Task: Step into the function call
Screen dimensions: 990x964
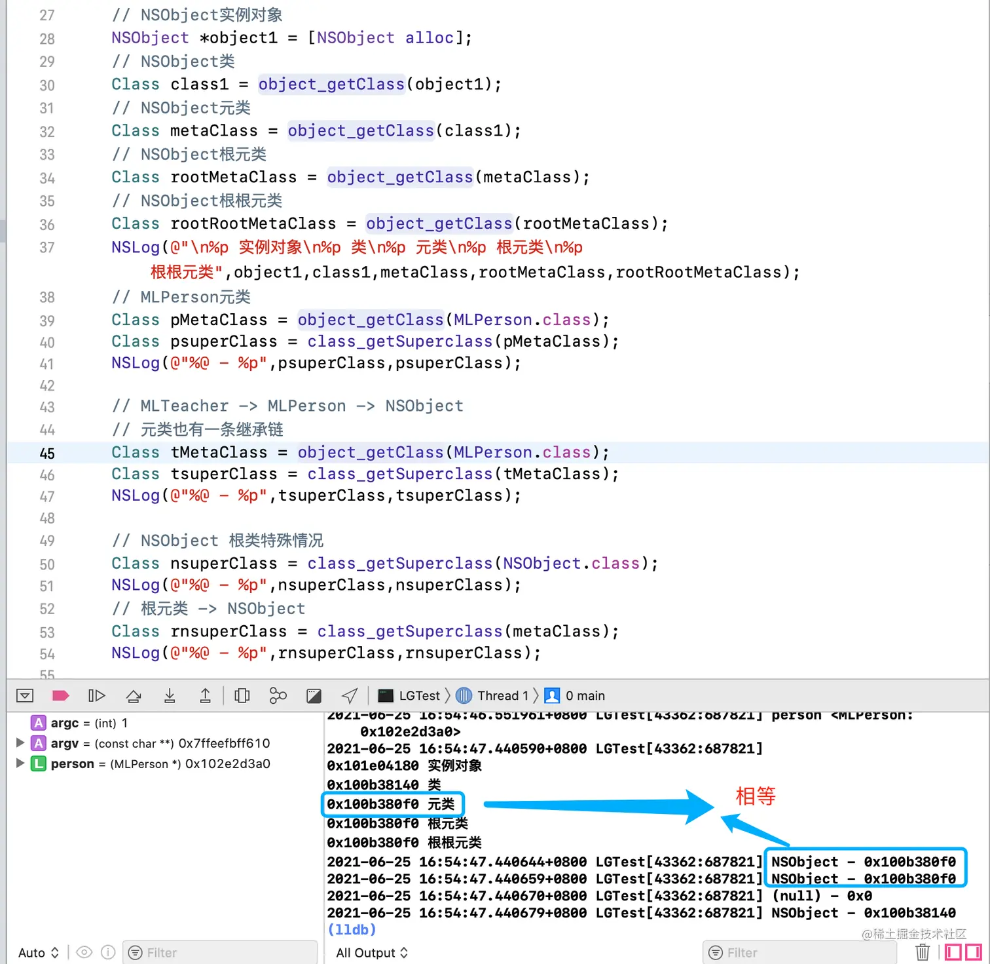Action: coord(170,695)
